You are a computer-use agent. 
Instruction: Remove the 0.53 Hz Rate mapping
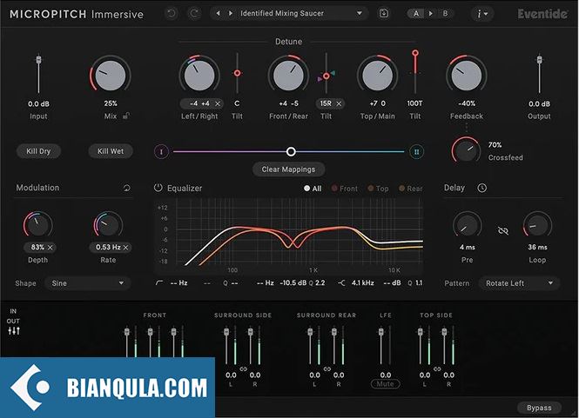(126, 248)
